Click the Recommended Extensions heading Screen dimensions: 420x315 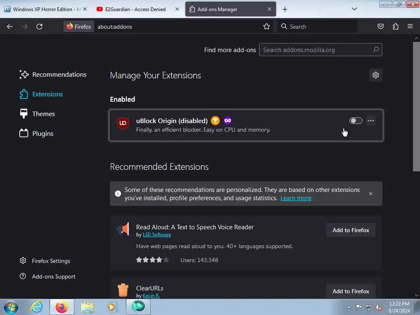(160, 167)
